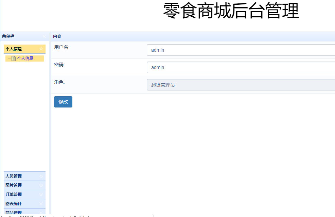335x217 pixels.
Task: Click the 角色: label
Action: point(59,82)
